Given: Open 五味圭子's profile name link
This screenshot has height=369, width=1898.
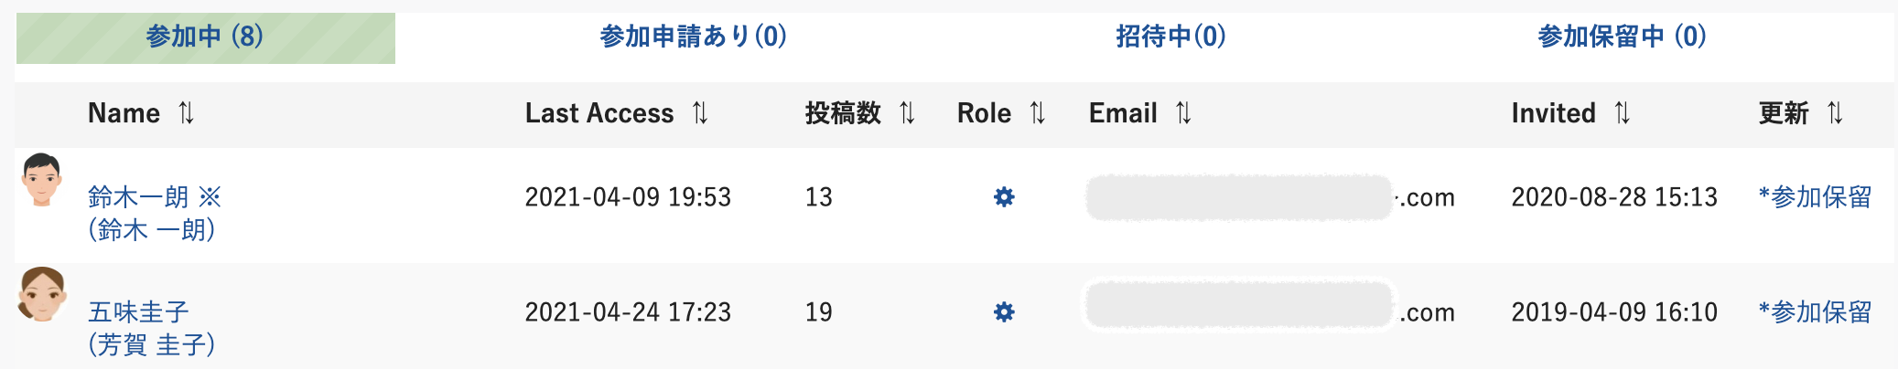Looking at the screenshot, I should [x=139, y=312].
